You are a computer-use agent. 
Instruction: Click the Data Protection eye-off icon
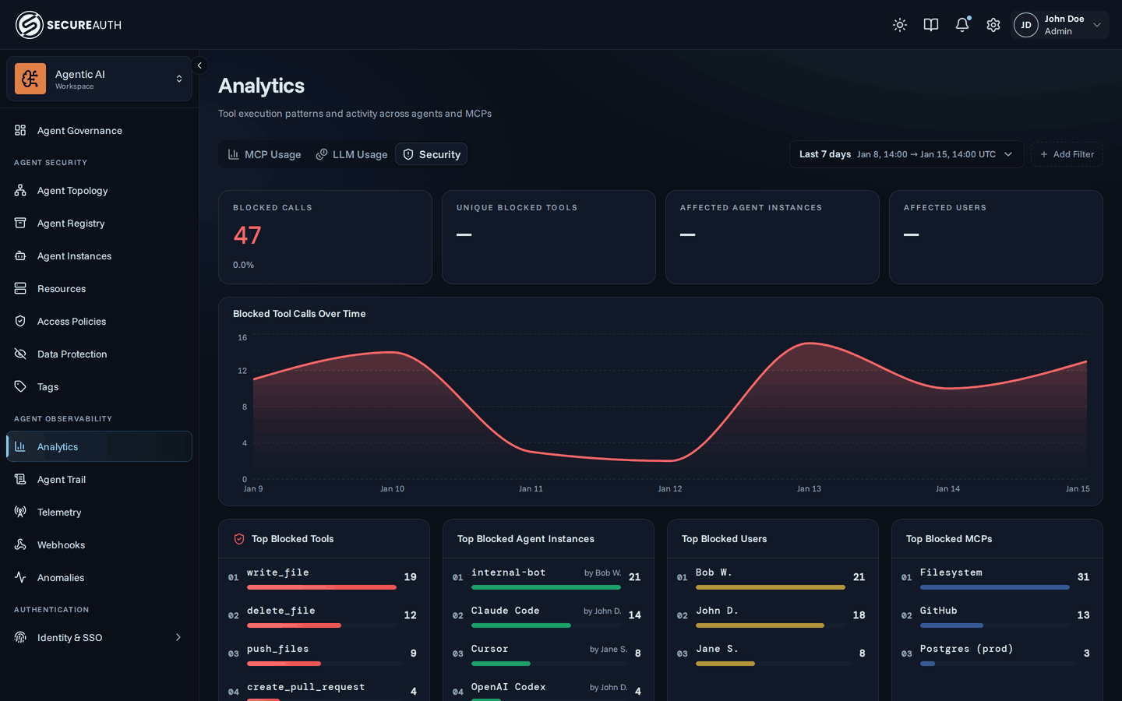tap(20, 354)
